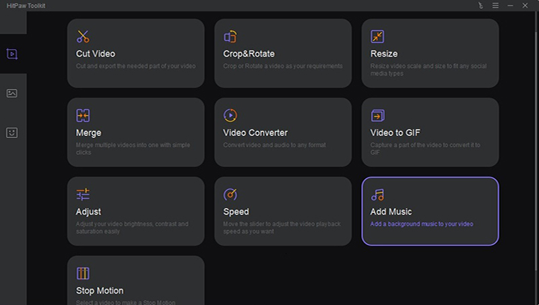539x305 pixels.
Task: Click 'Resize video scale and size' description
Action: tap(429, 69)
